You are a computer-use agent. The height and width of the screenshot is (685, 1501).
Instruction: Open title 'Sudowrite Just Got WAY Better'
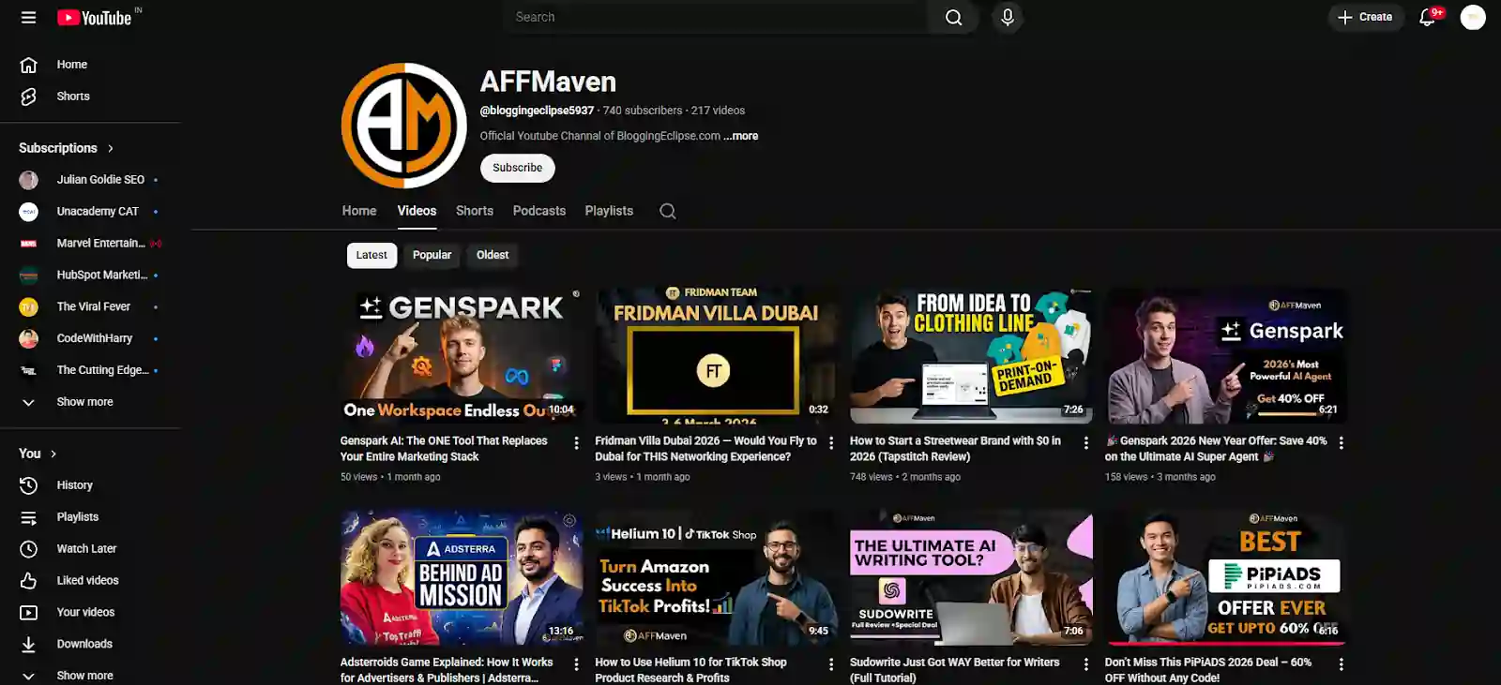[954, 670]
